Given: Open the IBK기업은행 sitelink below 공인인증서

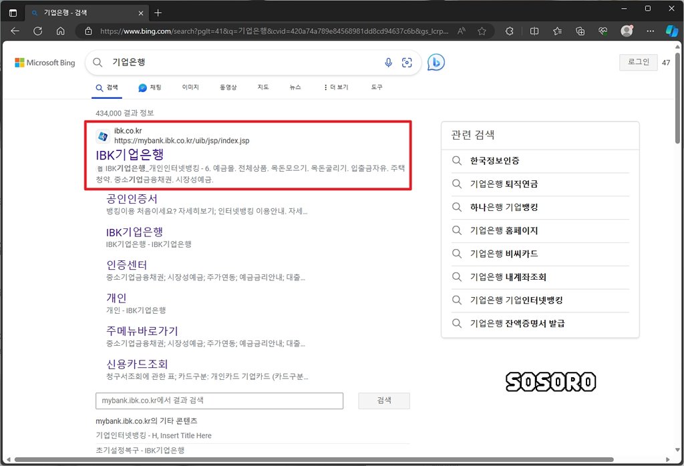Looking at the screenshot, I should point(134,232).
